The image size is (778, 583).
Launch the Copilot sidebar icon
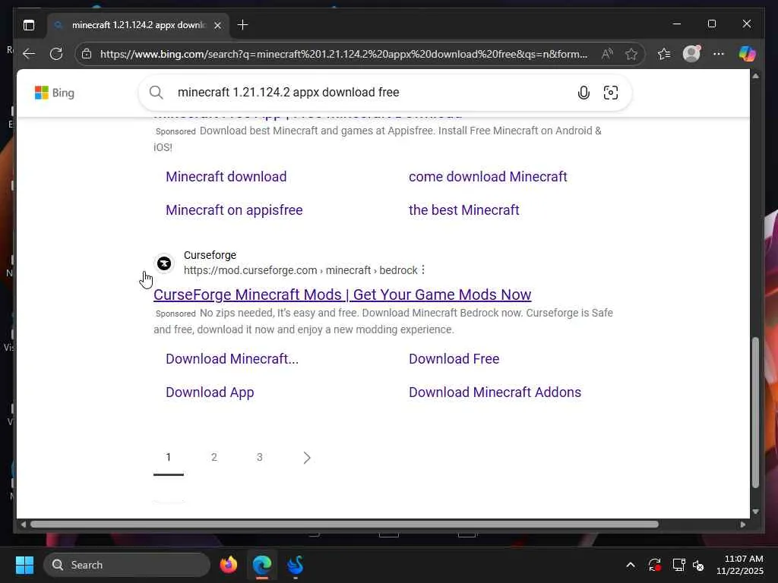(747, 54)
